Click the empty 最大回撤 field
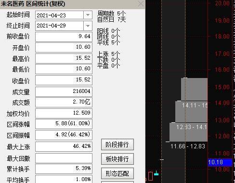Viewport: 235px width, 183px height. (64, 158)
